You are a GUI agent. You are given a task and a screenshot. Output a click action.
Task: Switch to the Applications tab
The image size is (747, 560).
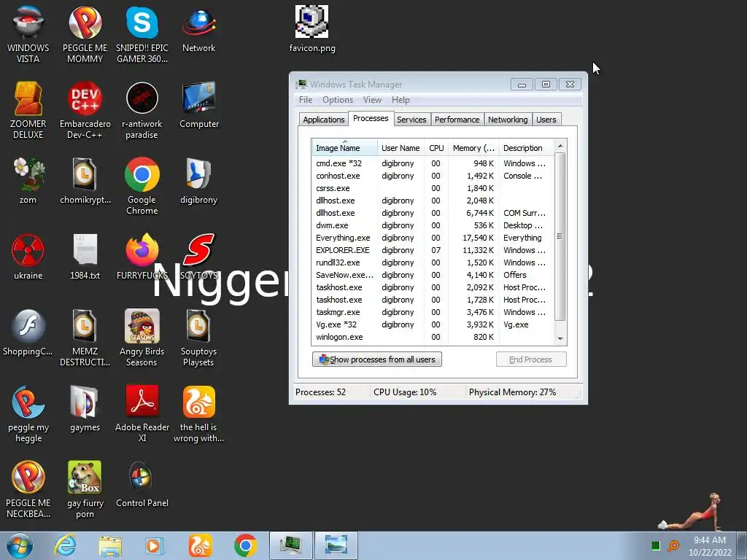(323, 120)
